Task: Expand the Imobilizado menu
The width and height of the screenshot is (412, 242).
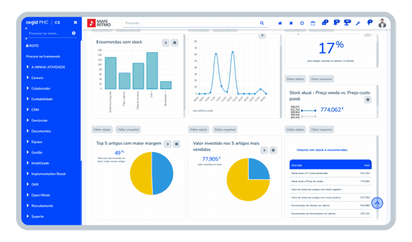Action: [x=38, y=163]
